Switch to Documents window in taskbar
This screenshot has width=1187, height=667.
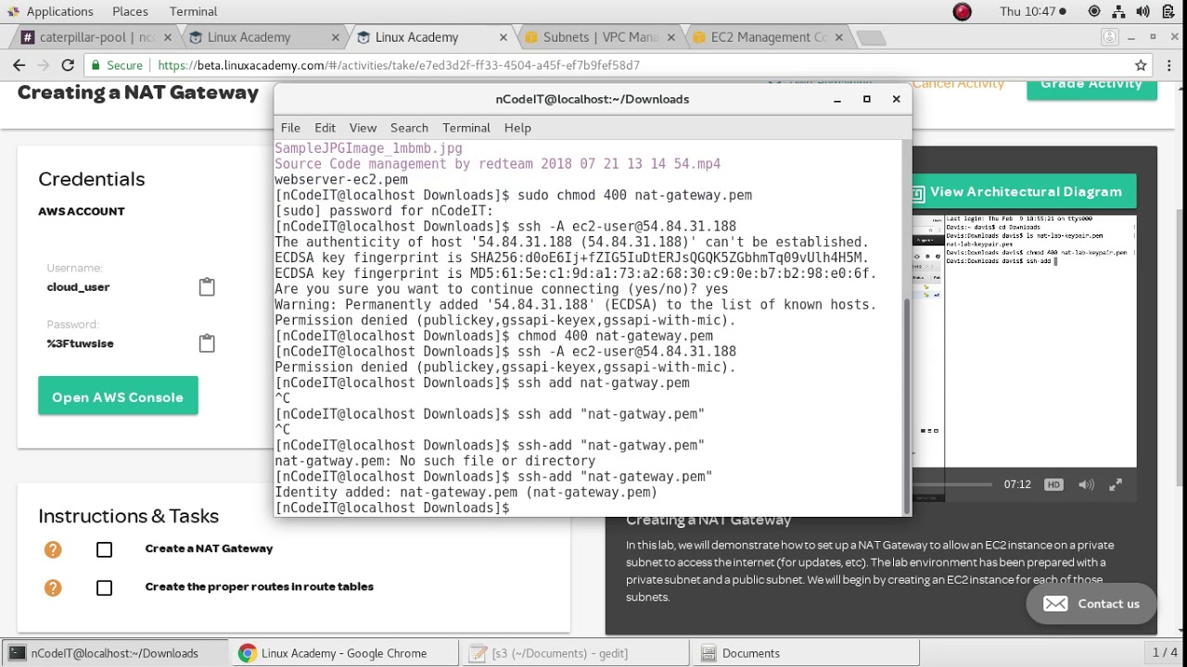coord(803,653)
